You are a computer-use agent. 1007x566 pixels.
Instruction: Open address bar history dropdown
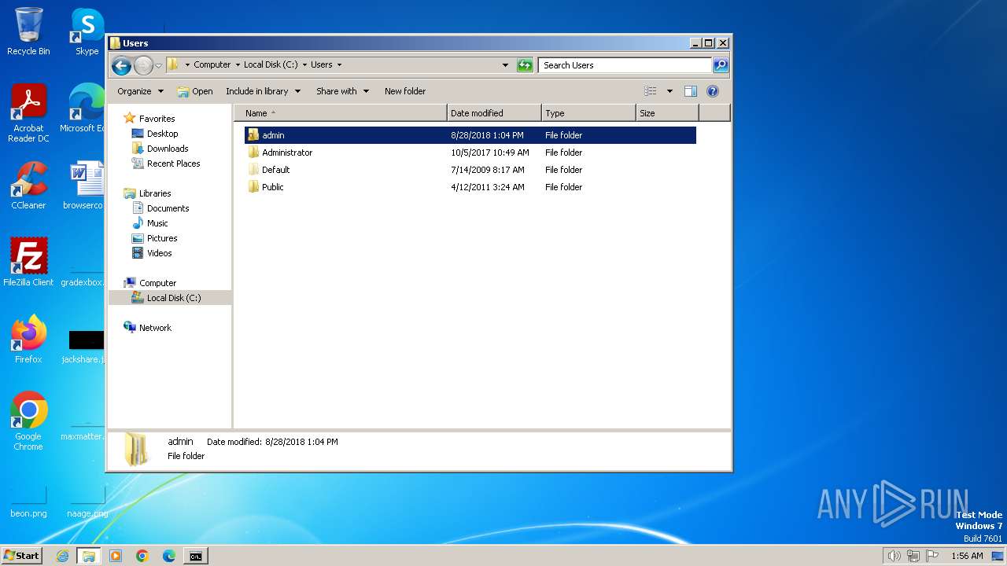(505, 65)
